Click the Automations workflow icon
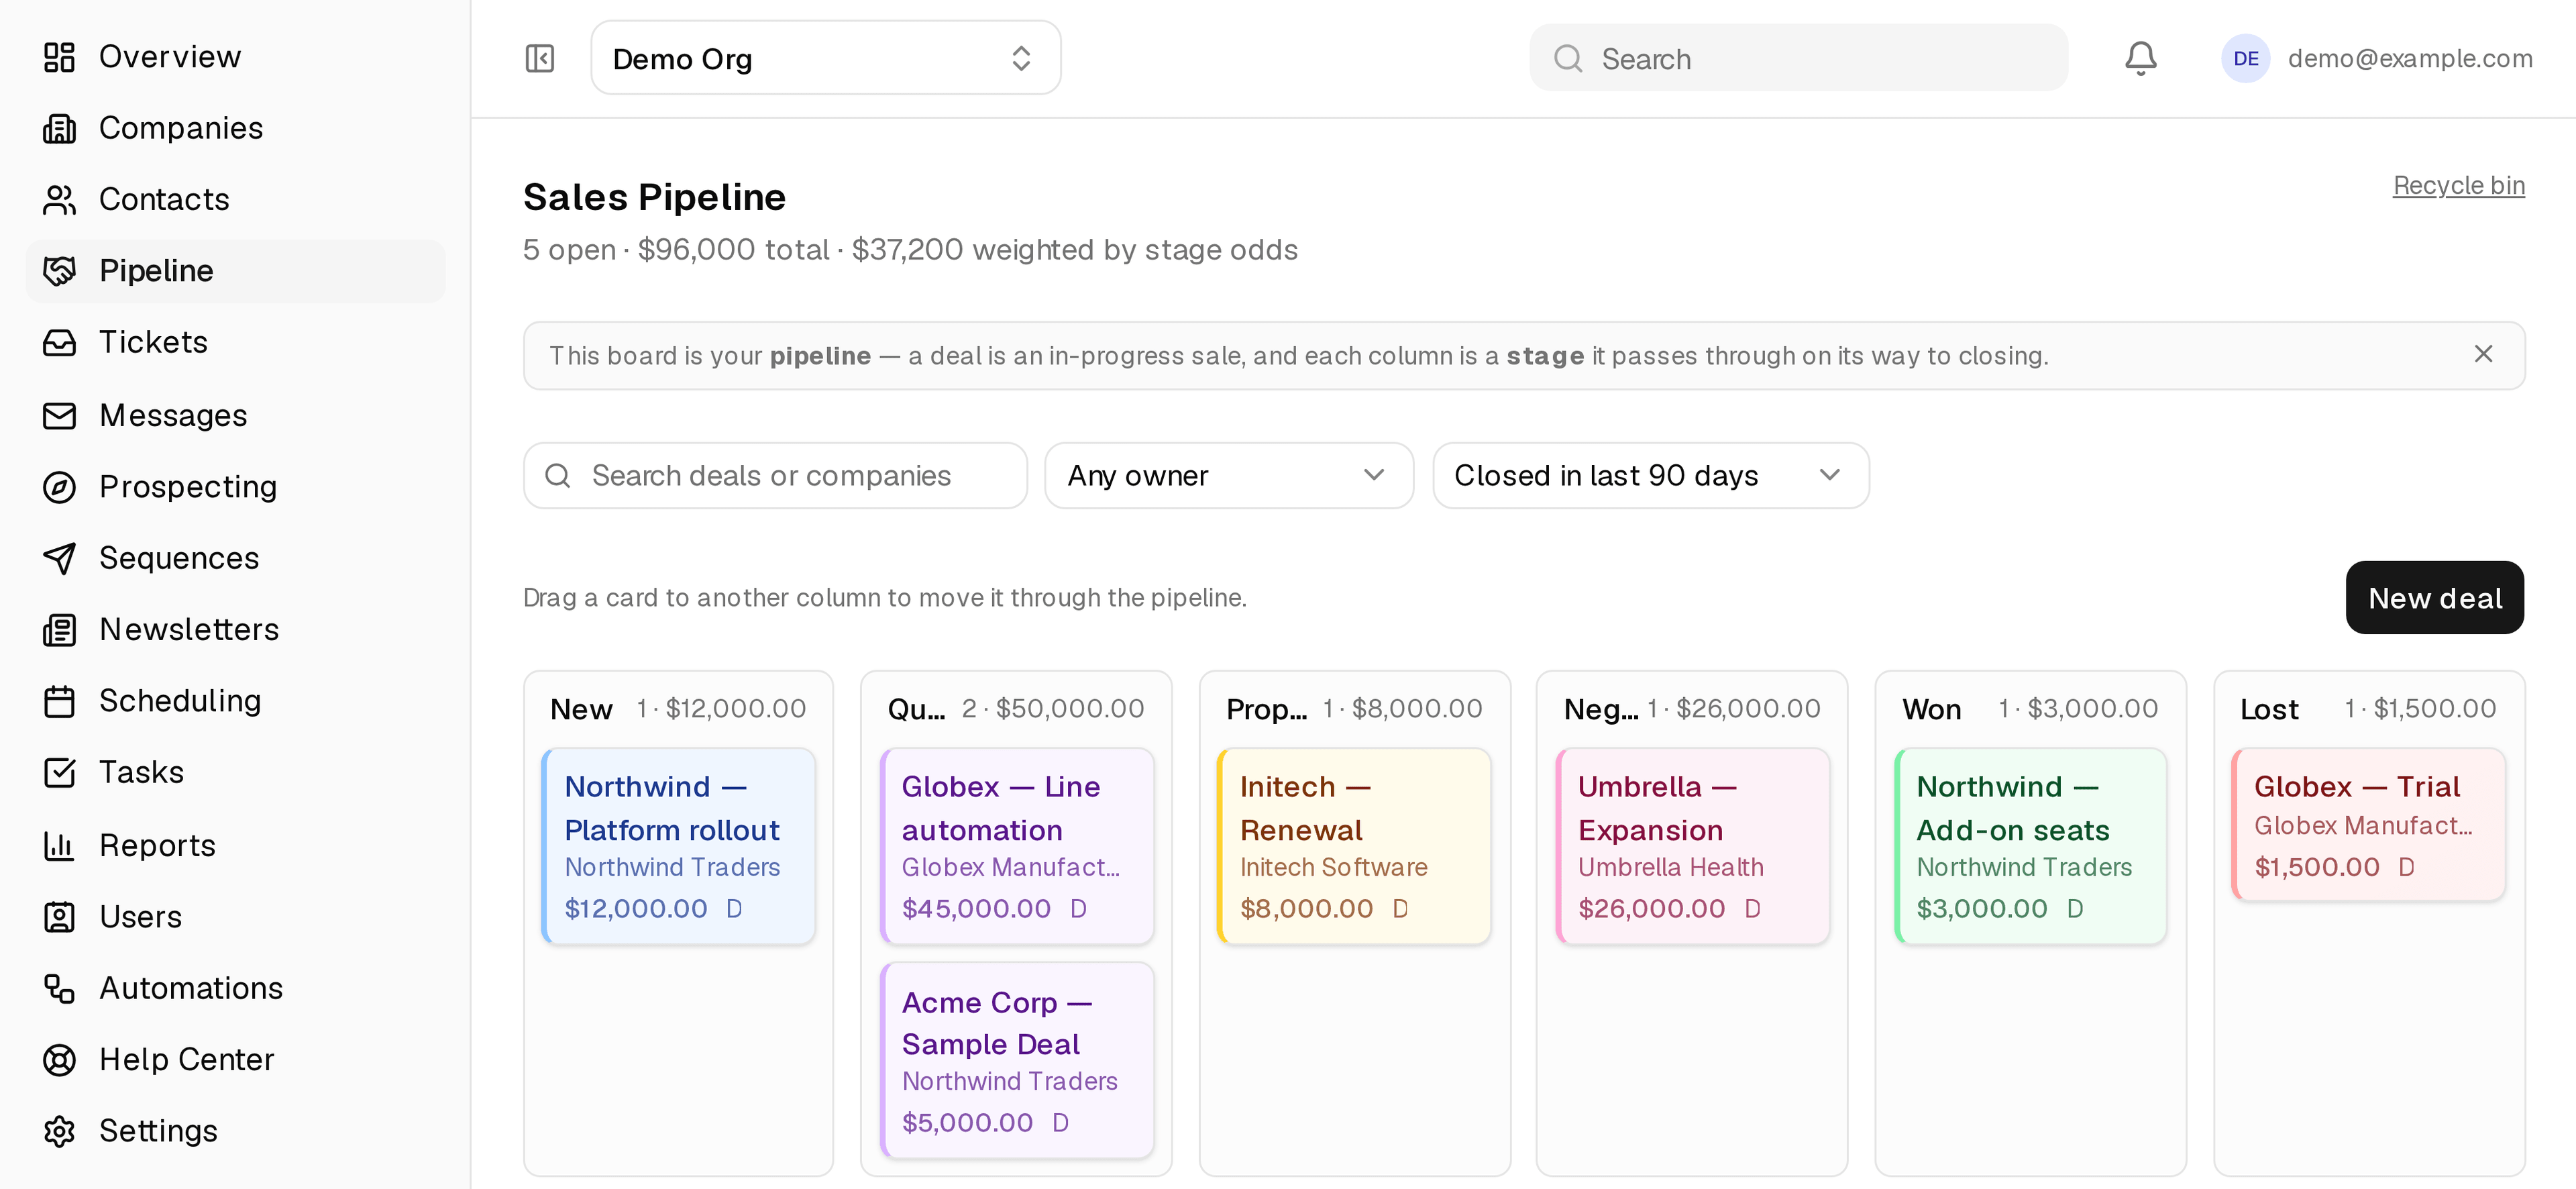Screen dimensions: 2576x1189 pos(59,988)
